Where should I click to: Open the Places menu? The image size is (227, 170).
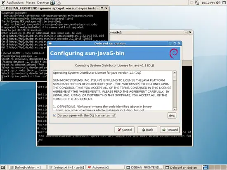pos(30,2)
